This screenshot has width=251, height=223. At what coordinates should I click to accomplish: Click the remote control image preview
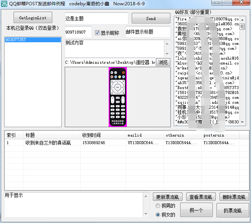pos(118,97)
